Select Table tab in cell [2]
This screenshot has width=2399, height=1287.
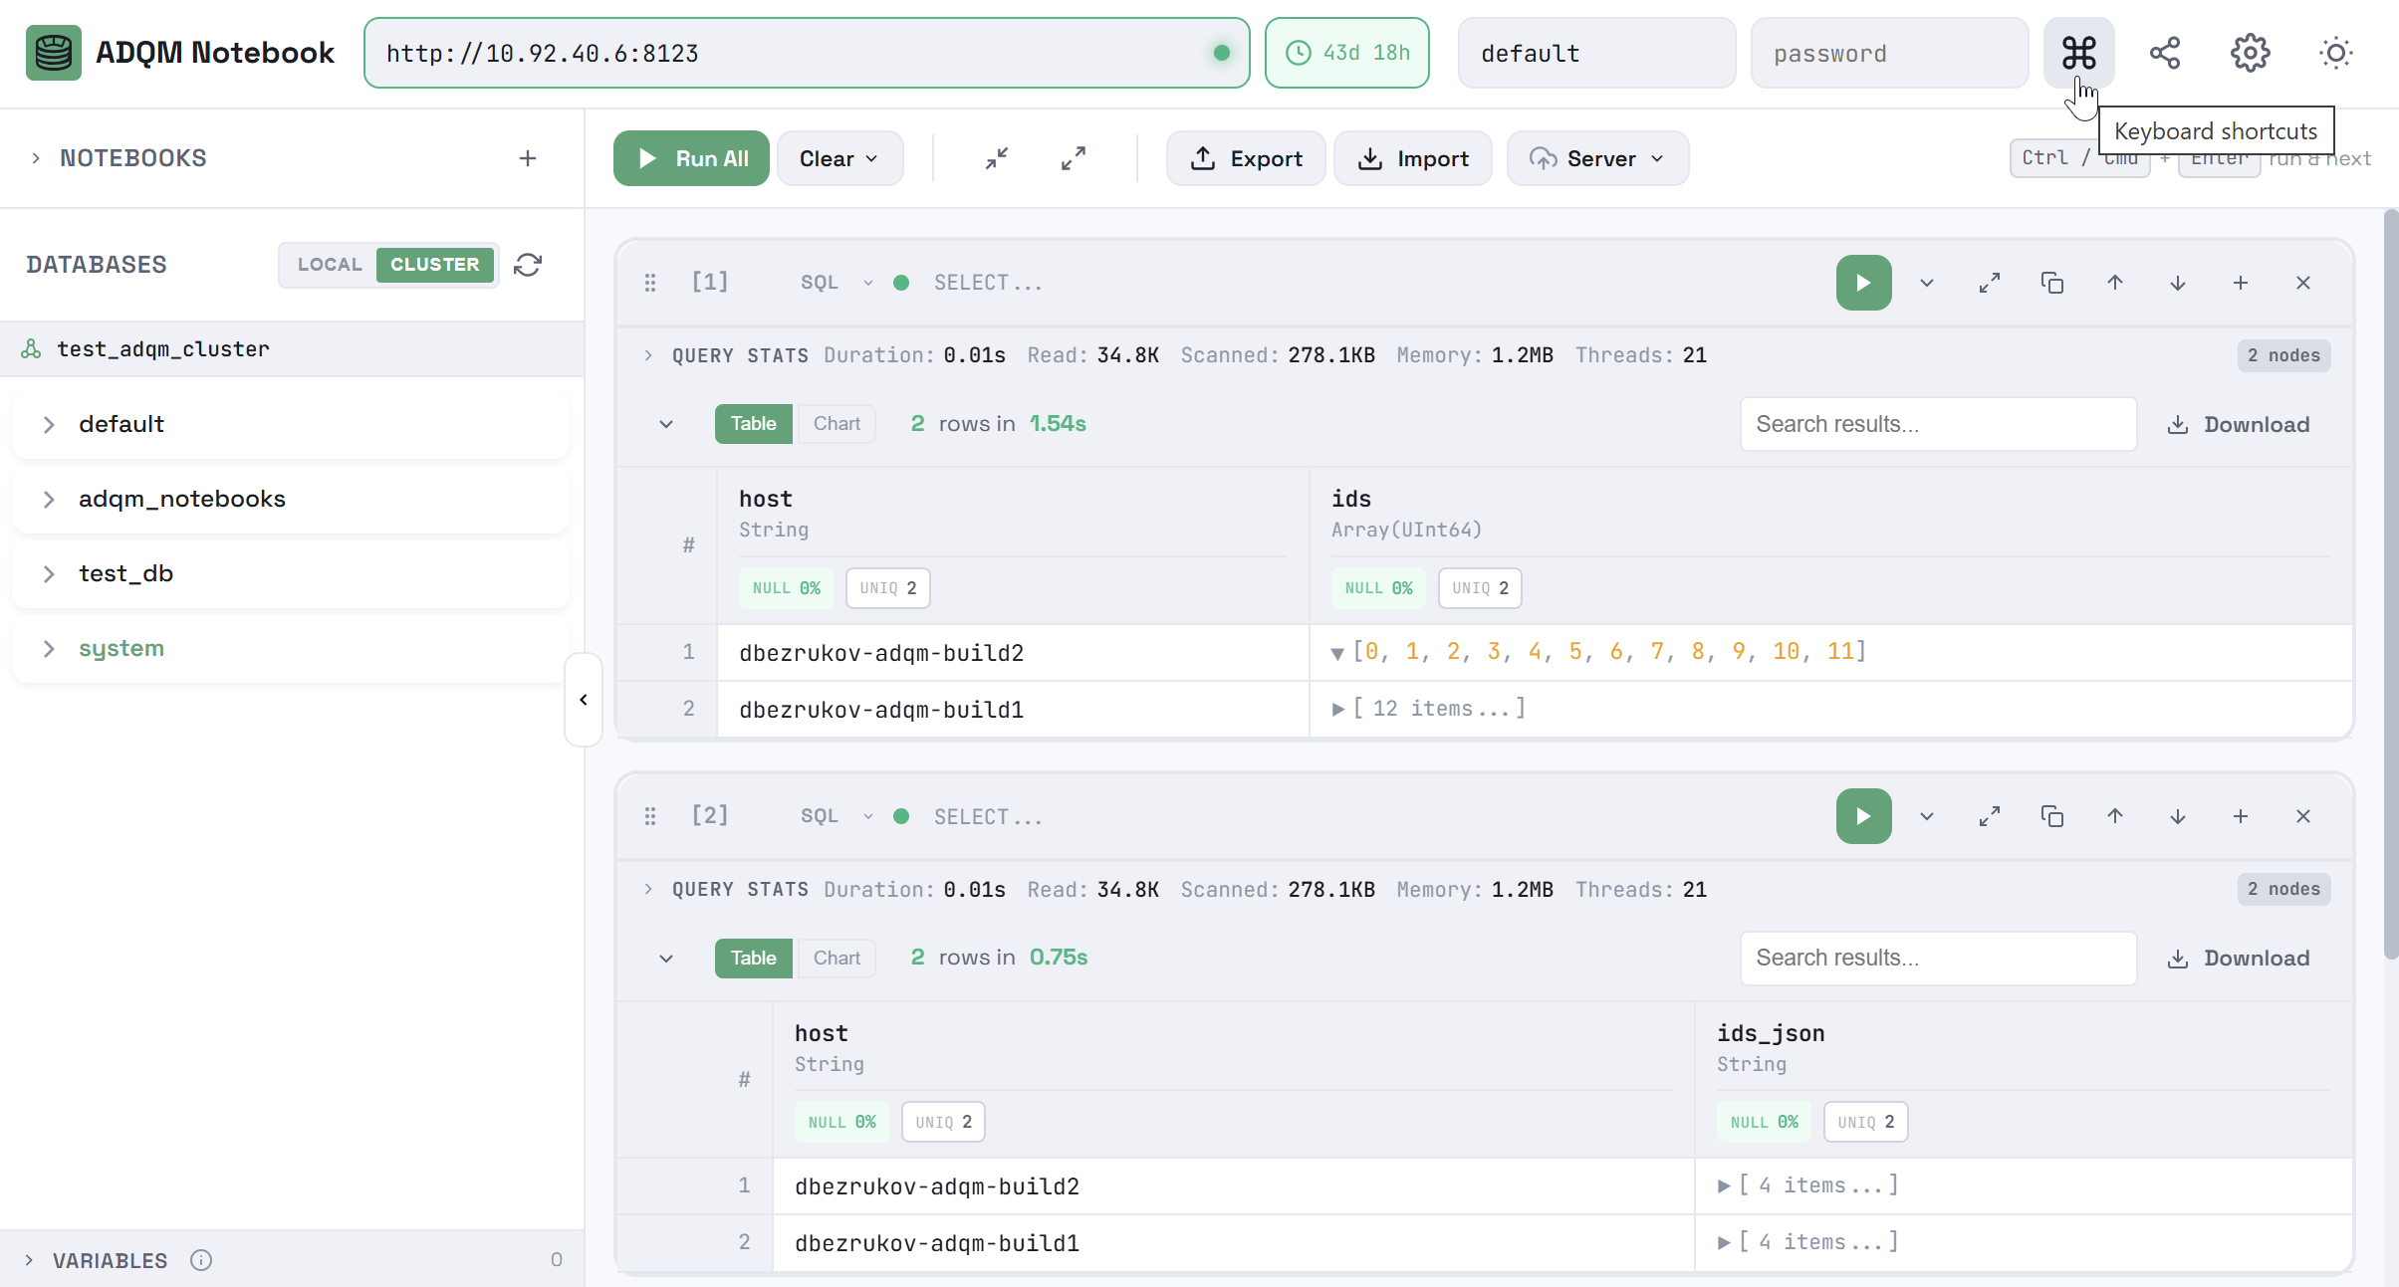pos(753,958)
